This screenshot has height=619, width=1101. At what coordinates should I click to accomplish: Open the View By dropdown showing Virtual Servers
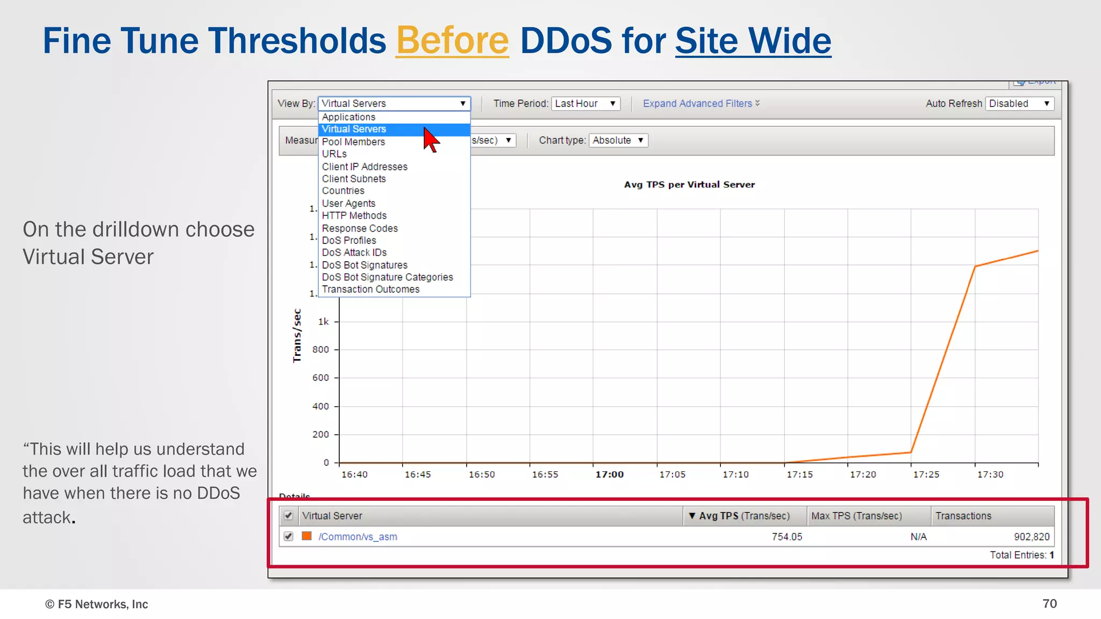394,103
